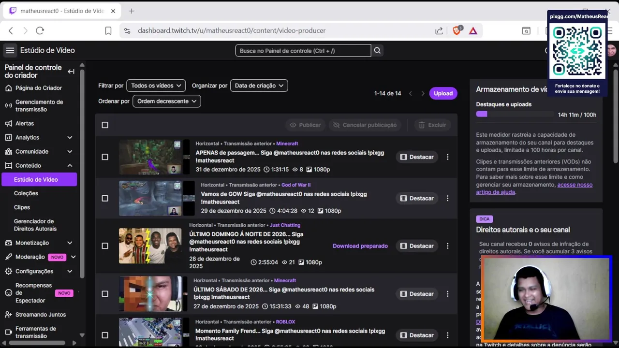Viewport: 619px width, 348px height.
Task: Click the sidebar vertical scrollbar
Action: tap(82, 174)
